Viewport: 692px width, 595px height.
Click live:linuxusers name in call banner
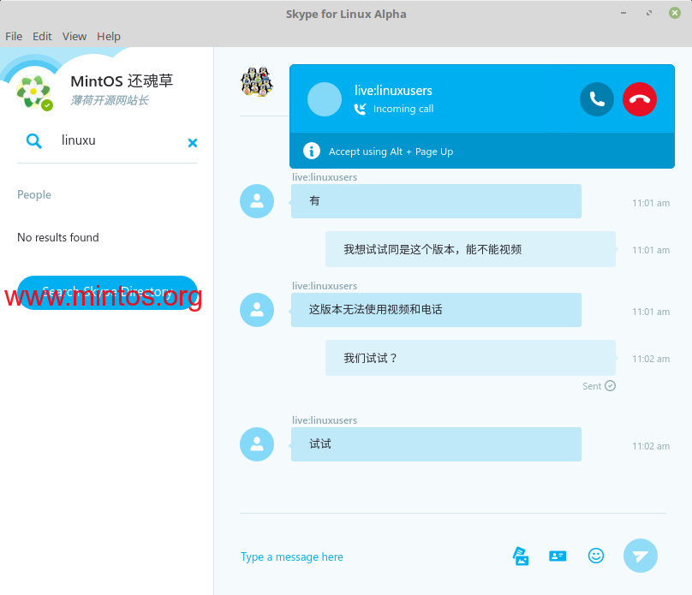[x=393, y=91]
